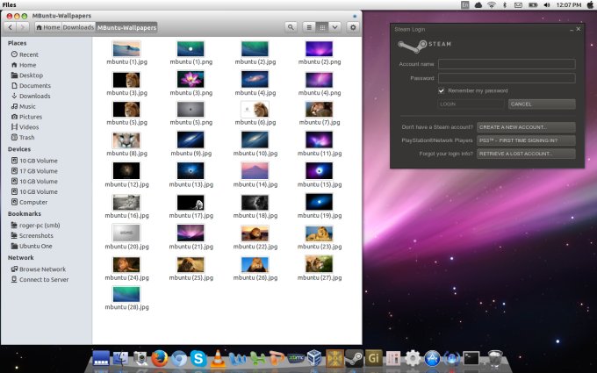
Task: Click RETRIEVE A LOST ACCOUNT button
Action: (x=526, y=154)
